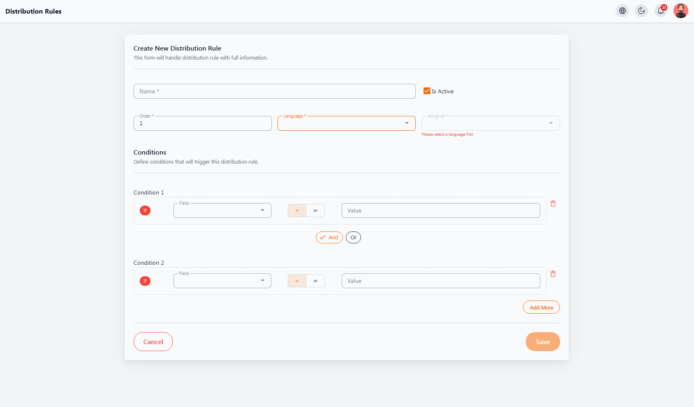Click the Distribution Rules page title
The height and width of the screenshot is (407, 694).
(33, 11)
